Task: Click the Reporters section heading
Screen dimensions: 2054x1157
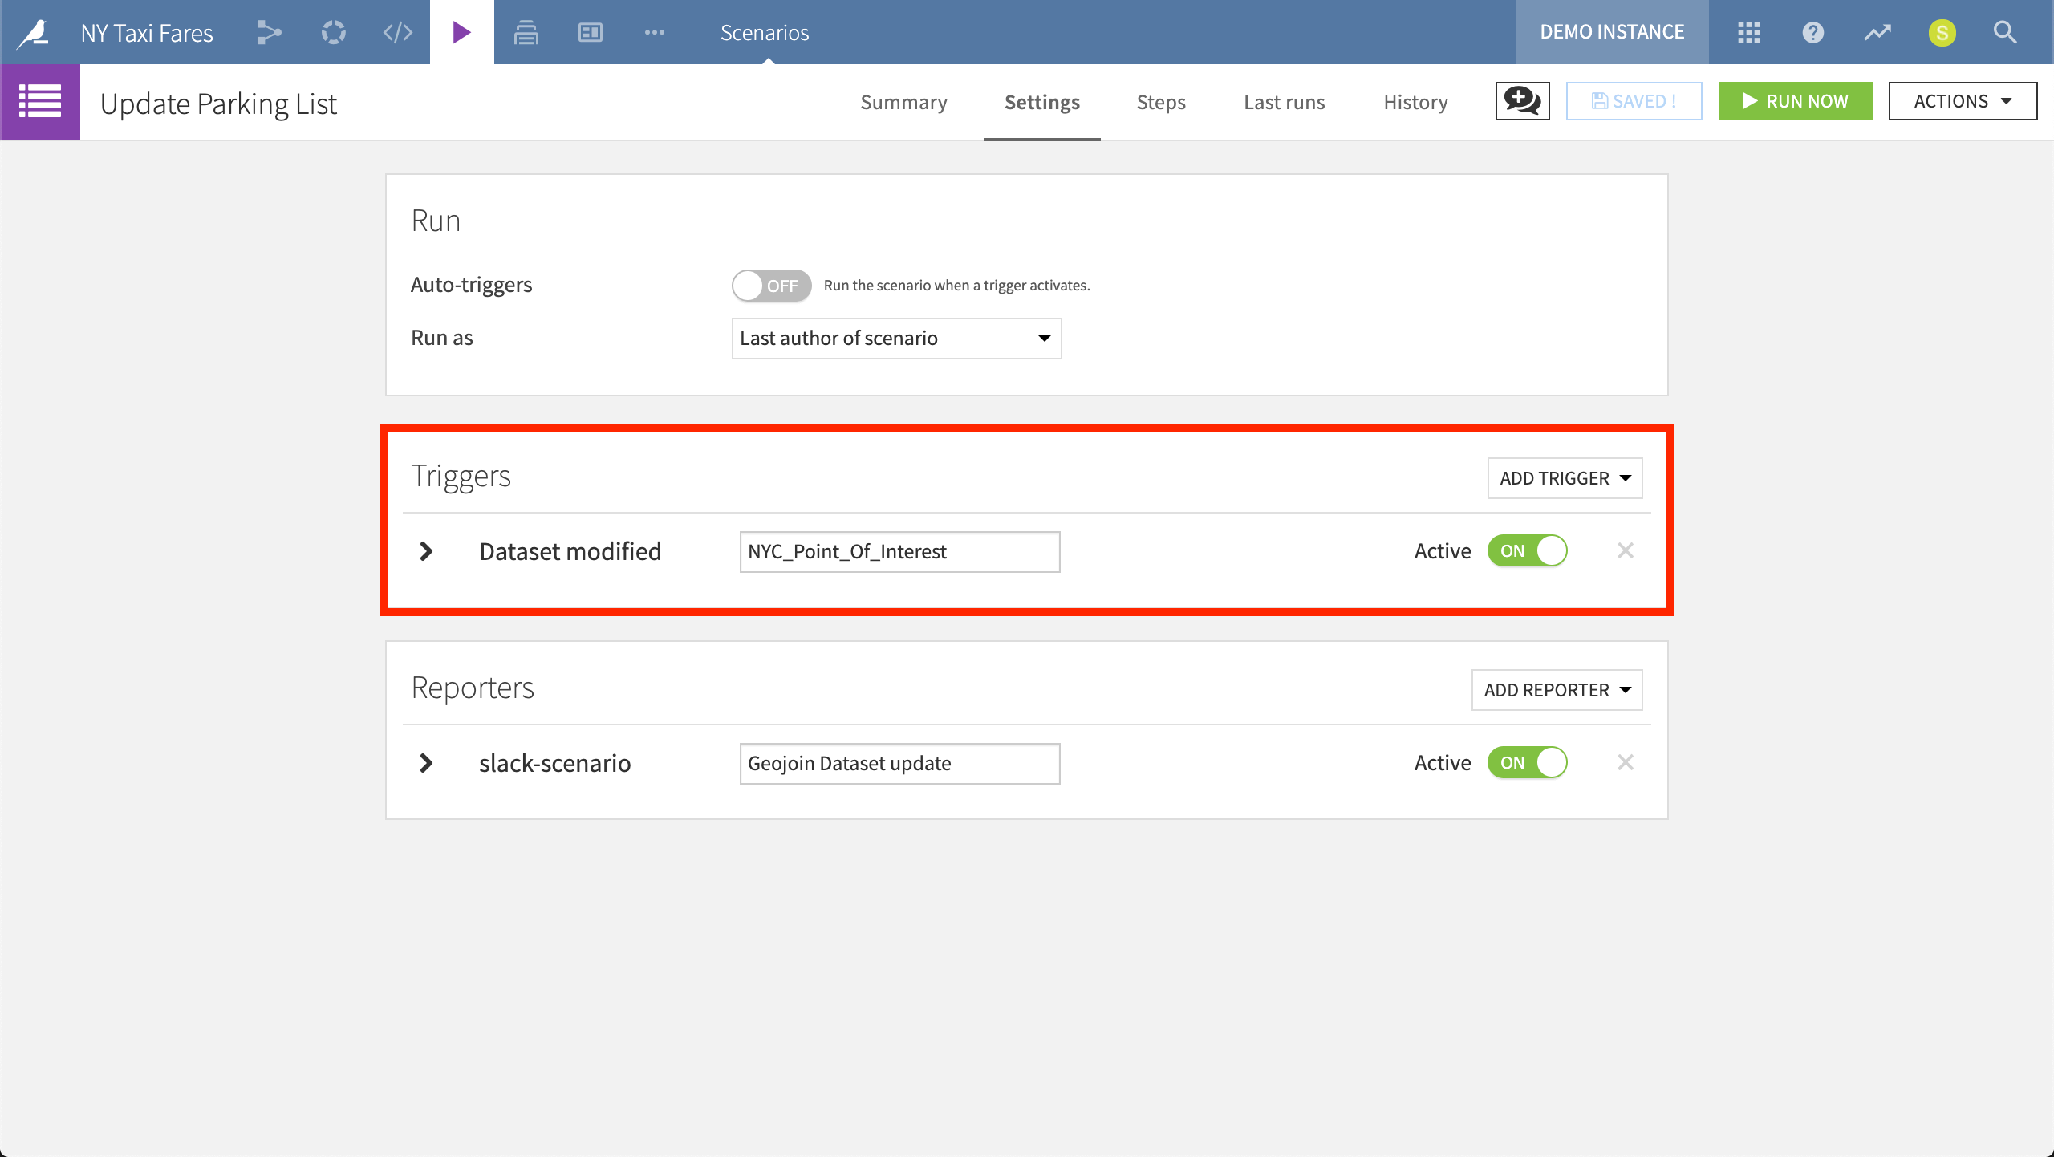Action: [x=473, y=688]
